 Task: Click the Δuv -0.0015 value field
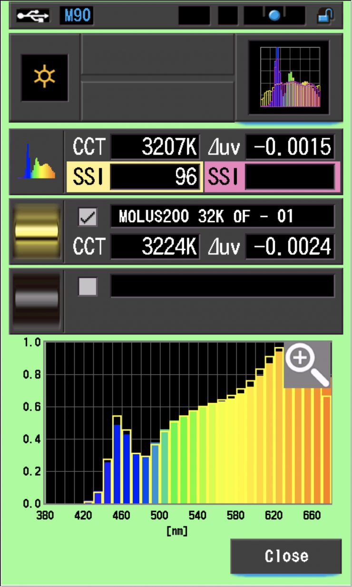click(290, 148)
